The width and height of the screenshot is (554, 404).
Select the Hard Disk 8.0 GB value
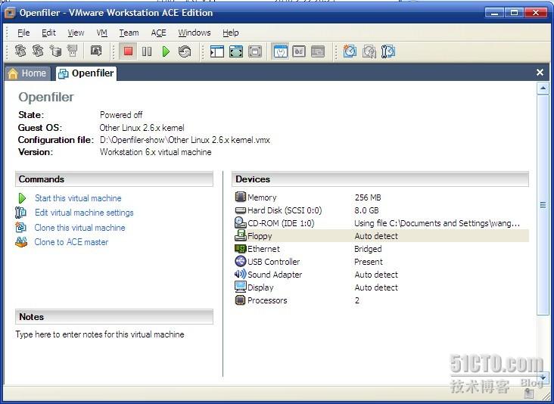coord(366,210)
